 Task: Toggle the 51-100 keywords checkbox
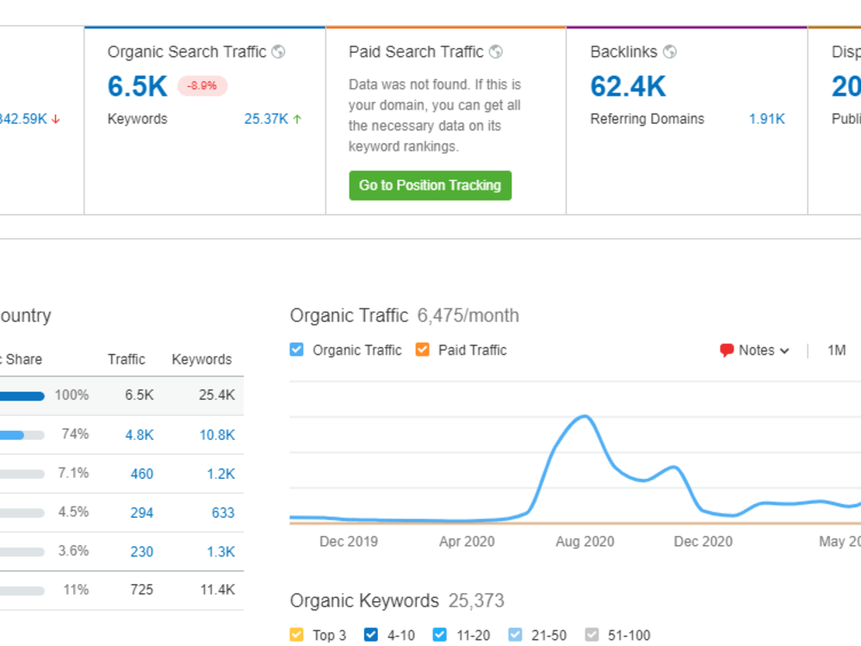(x=592, y=635)
